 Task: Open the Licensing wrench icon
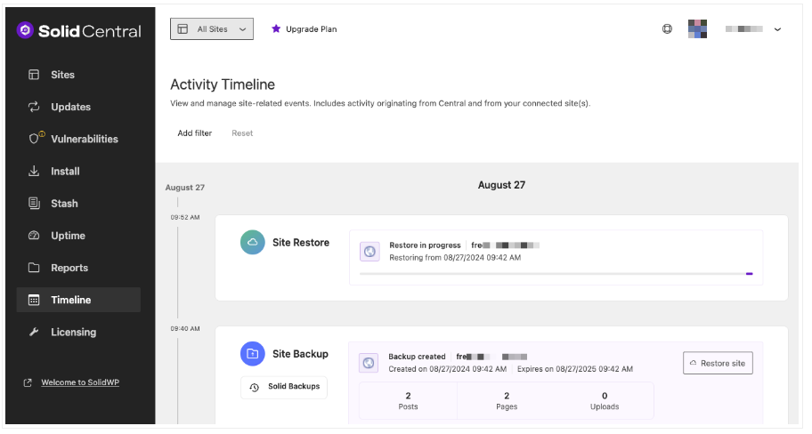coord(34,332)
